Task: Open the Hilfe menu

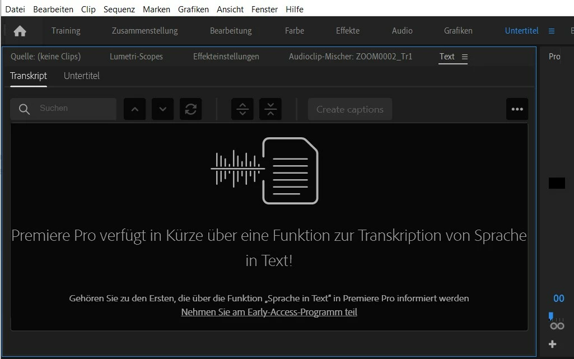Action: click(x=295, y=9)
